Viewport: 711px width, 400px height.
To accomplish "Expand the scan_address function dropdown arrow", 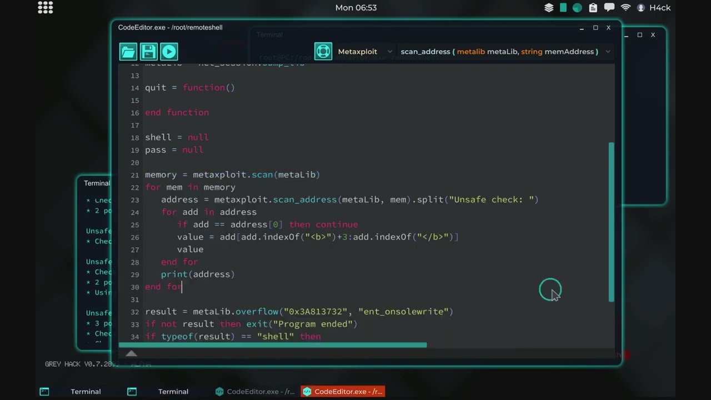I will coord(608,52).
